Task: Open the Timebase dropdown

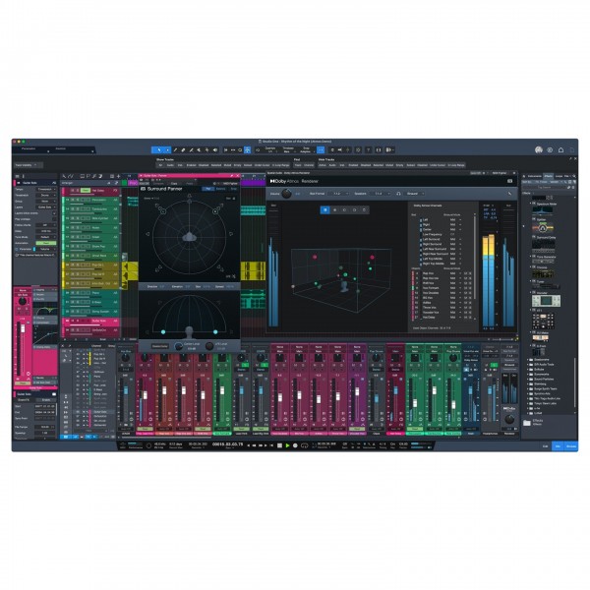Action: click(x=288, y=149)
